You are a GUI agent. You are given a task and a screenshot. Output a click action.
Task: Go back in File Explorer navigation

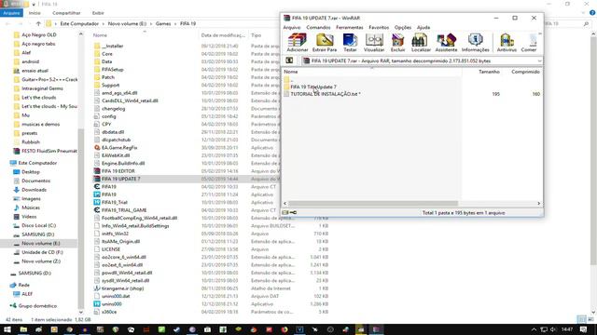8,23
